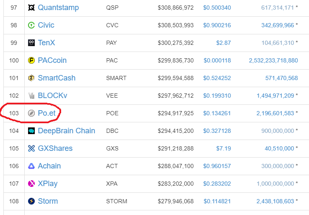309x215 pixels.
Task: Click PACcoin circulating supply 2,532,233,718,880
Action: 273,60
